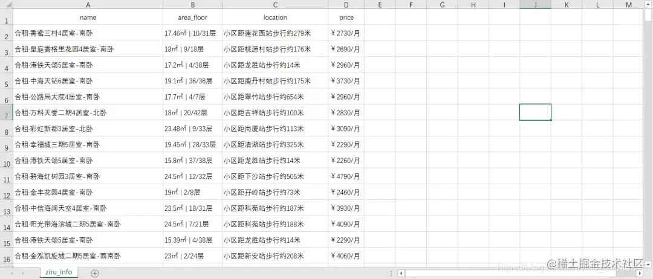Click the 'area_floor' header cell
Screen dimensions: 653x279
[x=192, y=18]
